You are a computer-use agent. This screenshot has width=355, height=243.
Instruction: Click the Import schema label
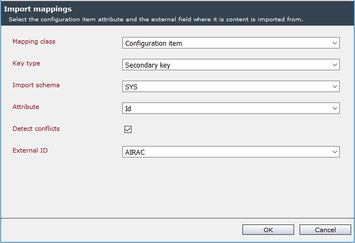tap(36, 85)
